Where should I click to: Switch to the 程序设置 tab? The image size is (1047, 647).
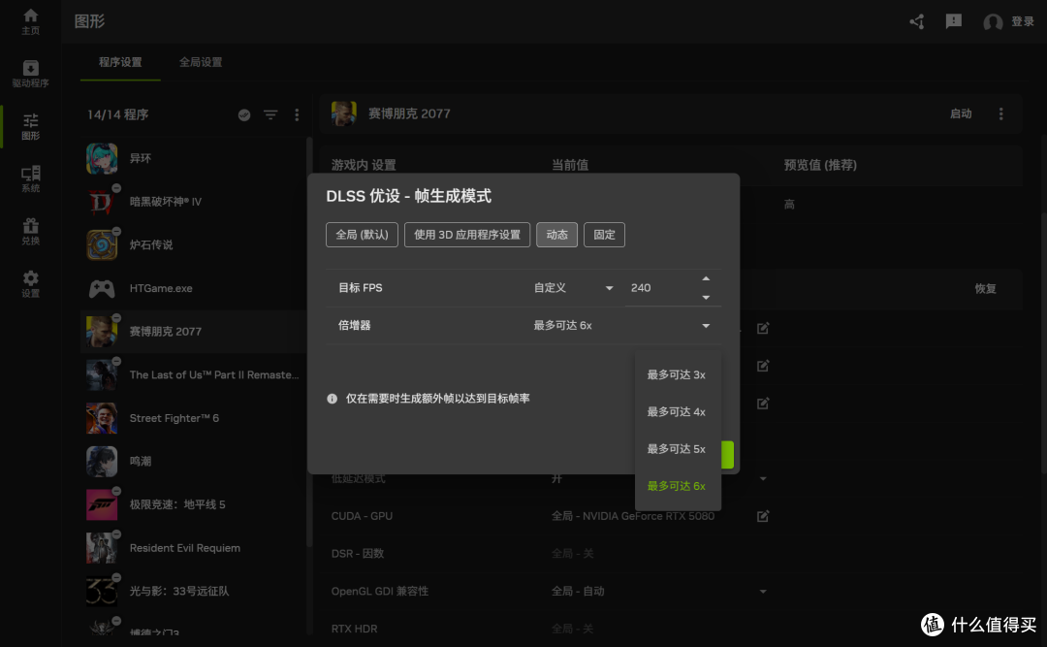tap(120, 62)
